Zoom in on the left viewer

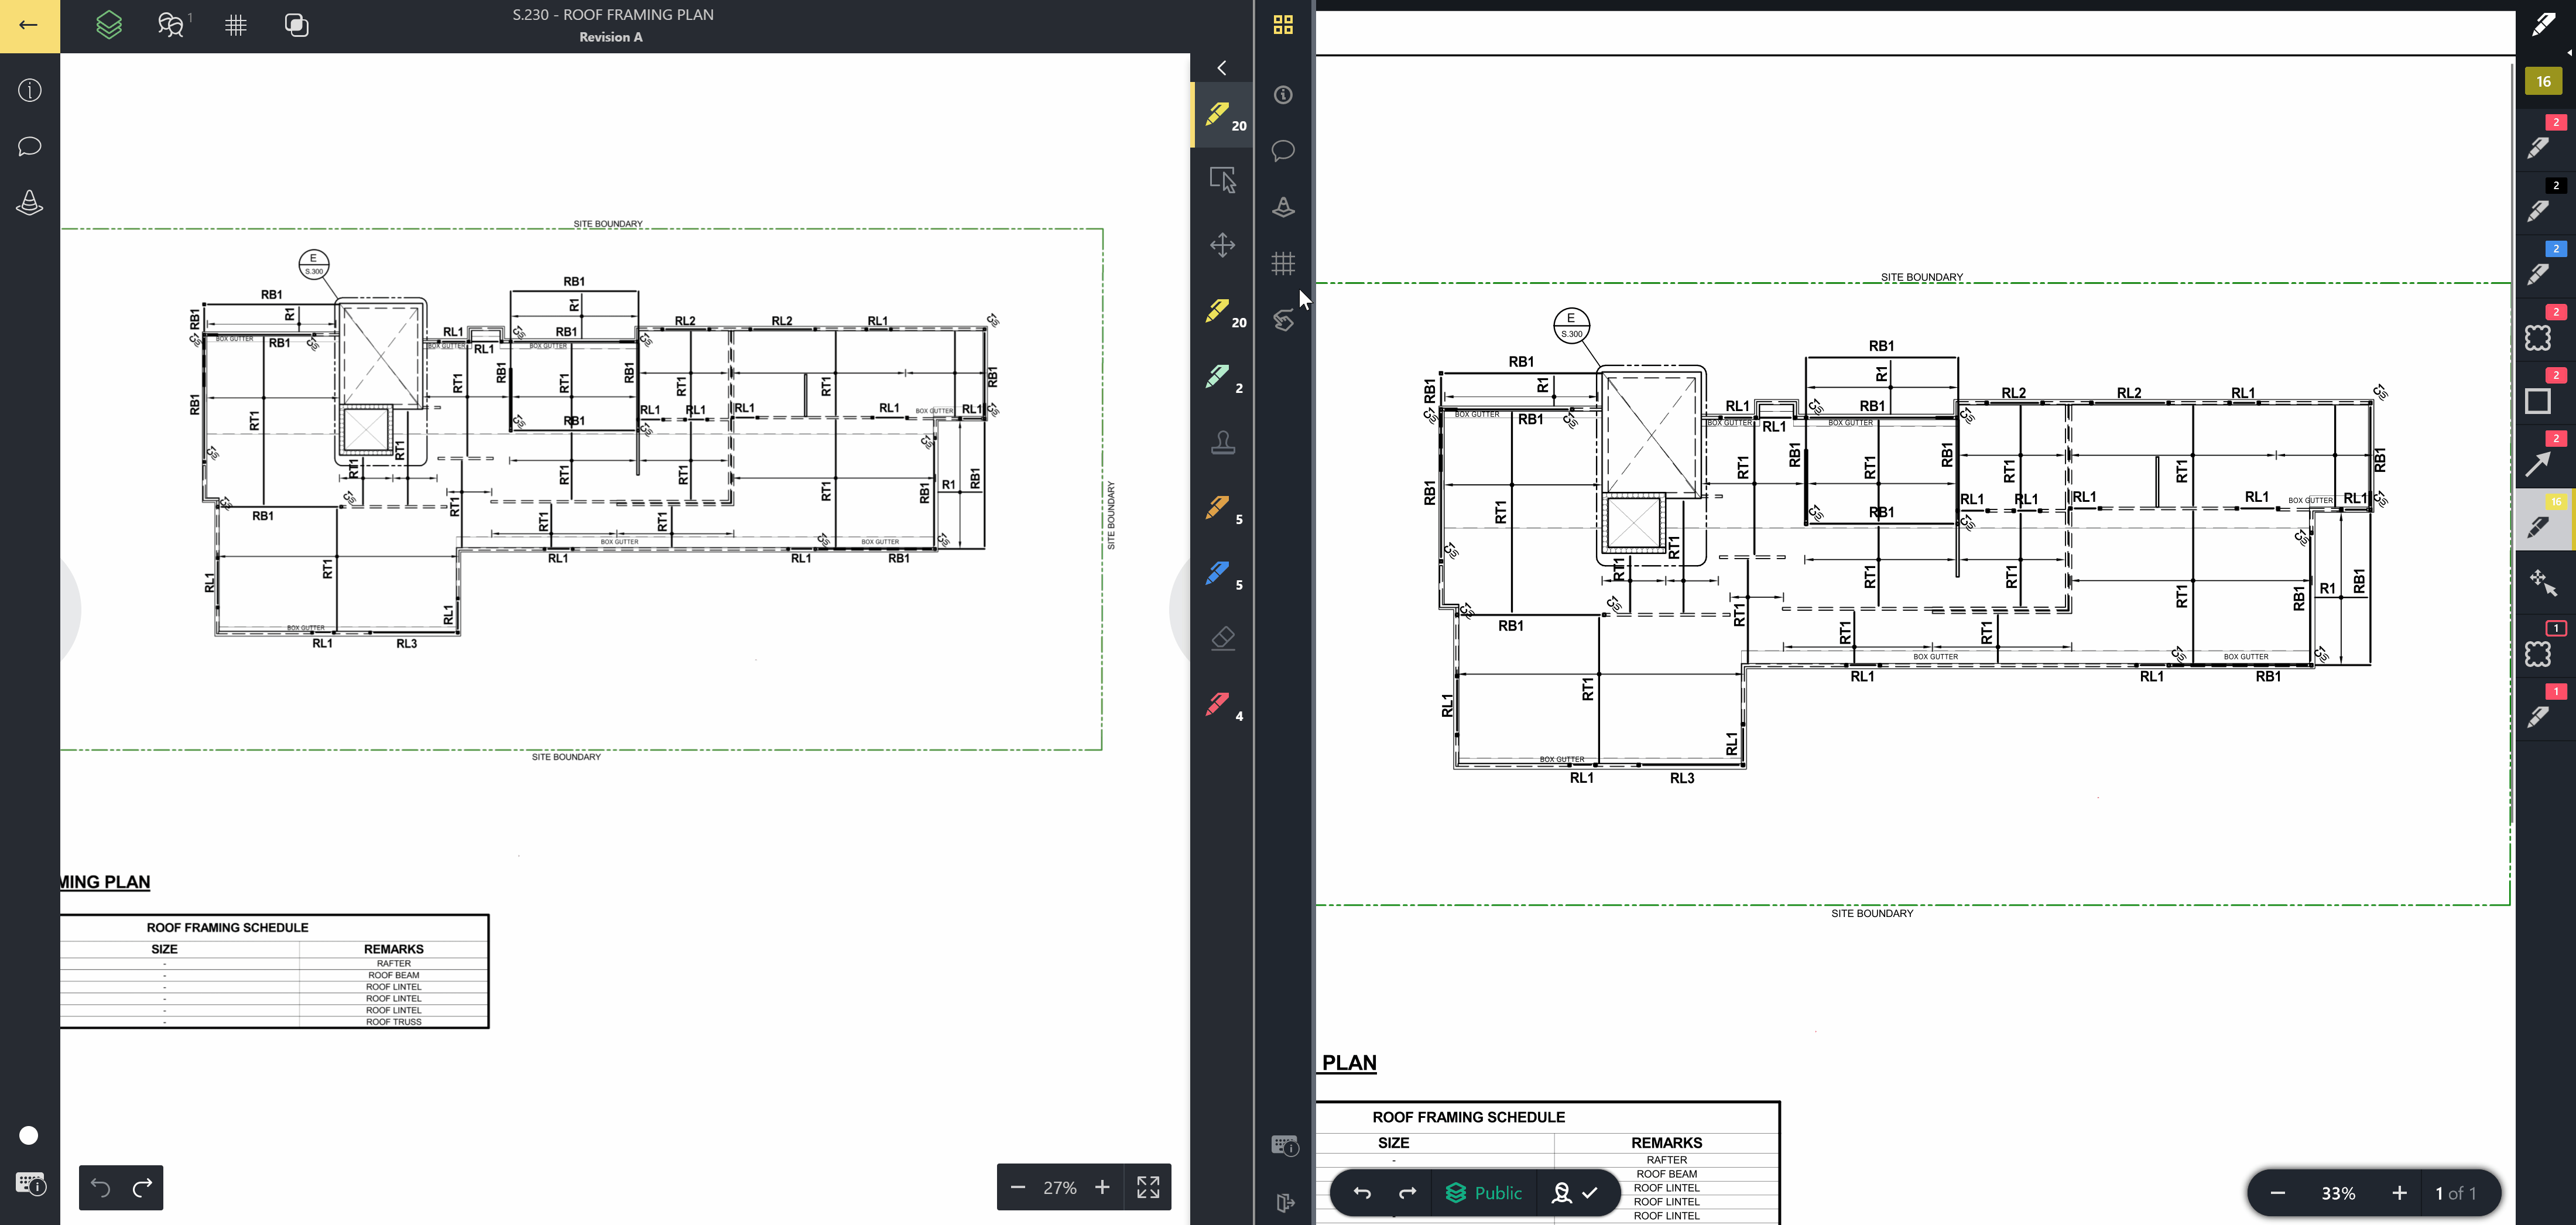pyautogui.click(x=1102, y=1187)
